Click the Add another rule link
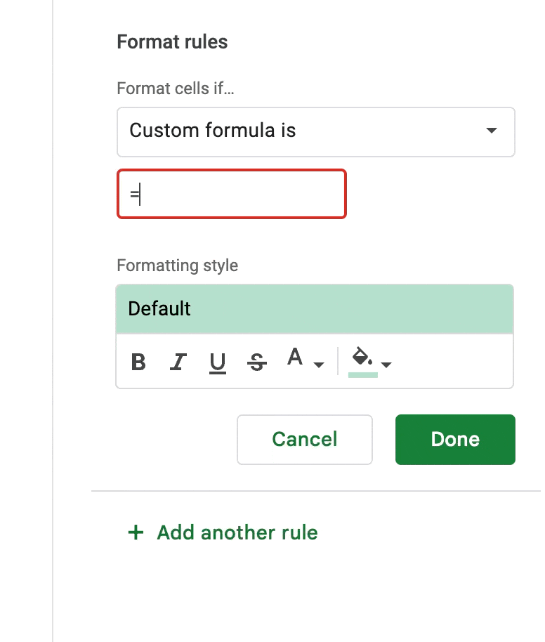Screen dimensions: 545x642 coord(237,532)
